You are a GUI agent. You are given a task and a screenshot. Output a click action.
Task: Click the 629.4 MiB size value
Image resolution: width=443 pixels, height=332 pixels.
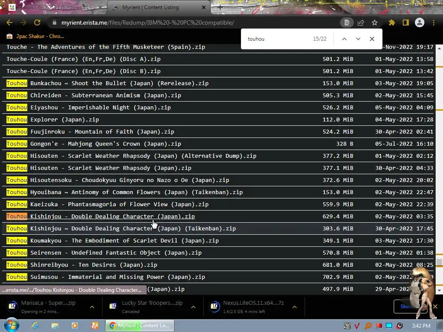(x=338, y=217)
